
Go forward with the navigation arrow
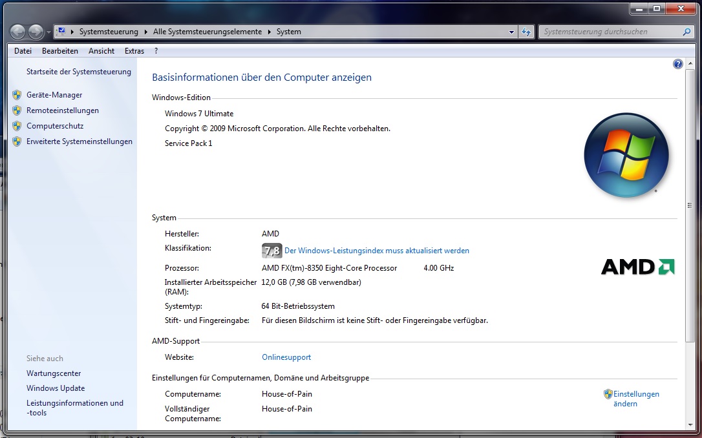(36, 32)
